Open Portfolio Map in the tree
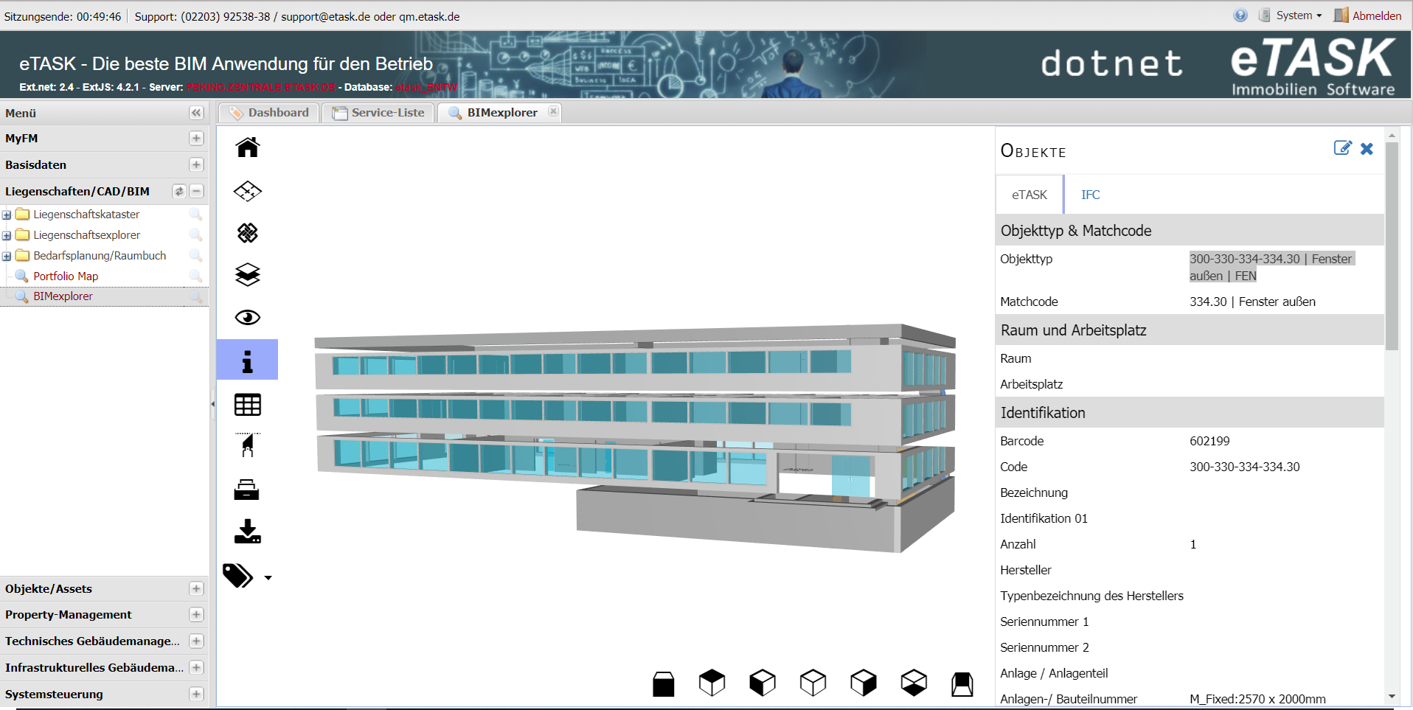The width and height of the screenshot is (1413, 710). pyautogui.click(x=66, y=276)
